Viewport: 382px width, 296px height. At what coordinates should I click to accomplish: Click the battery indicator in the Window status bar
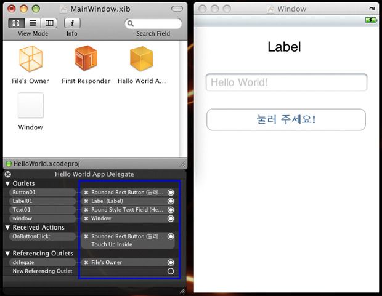click(371, 20)
